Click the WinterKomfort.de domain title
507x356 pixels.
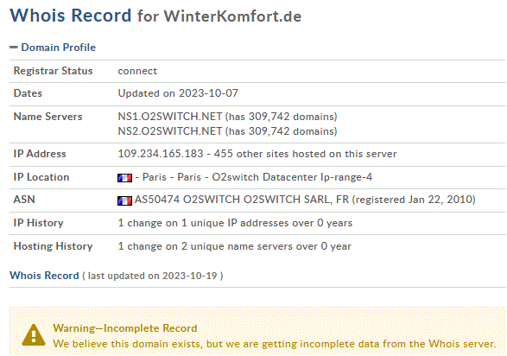tap(232, 16)
